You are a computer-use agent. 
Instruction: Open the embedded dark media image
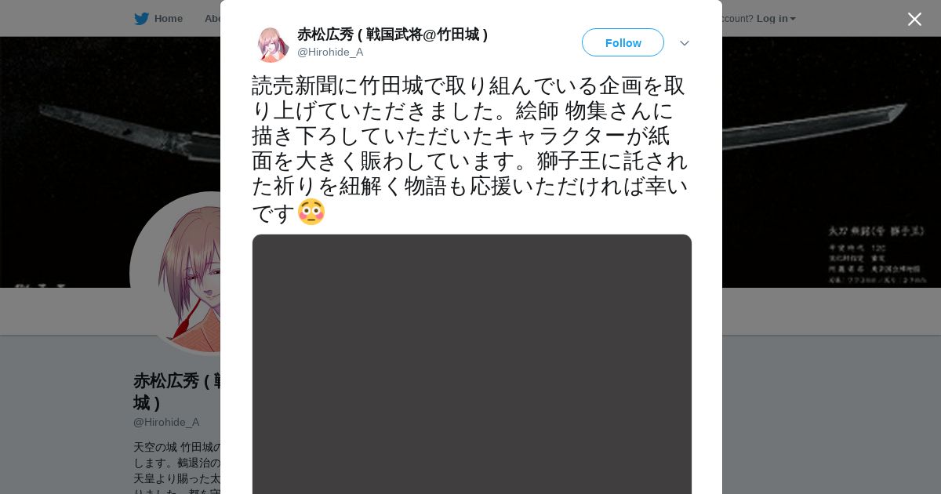click(472, 364)
